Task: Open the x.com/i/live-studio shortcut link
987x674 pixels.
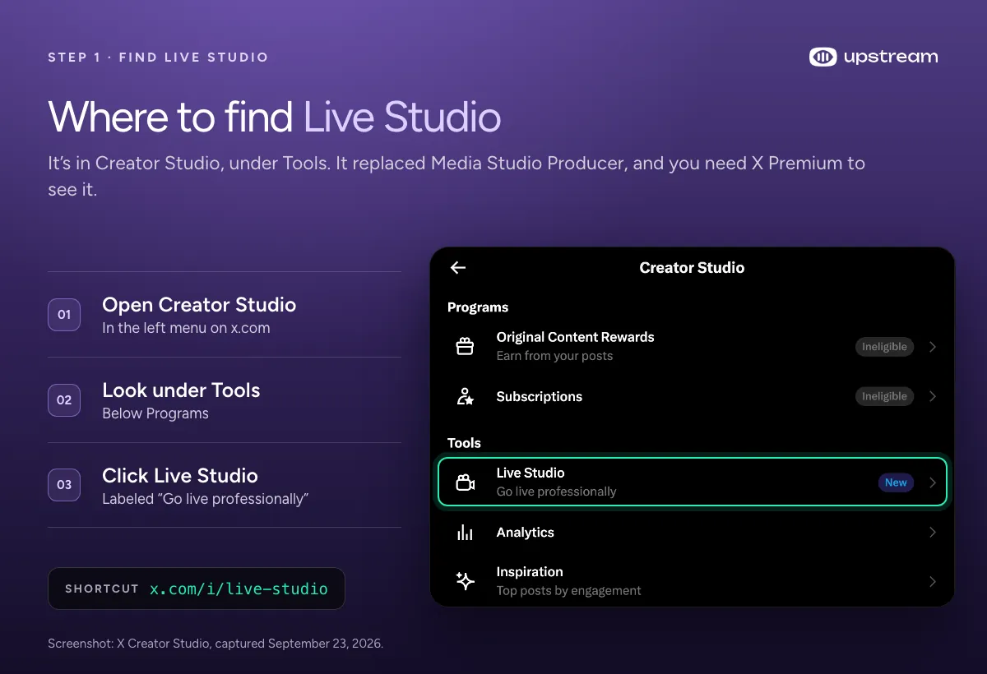Action: [x=239, y=589]
